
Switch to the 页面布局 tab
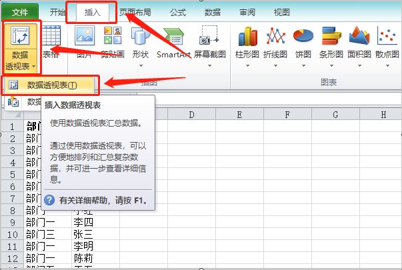135,12
